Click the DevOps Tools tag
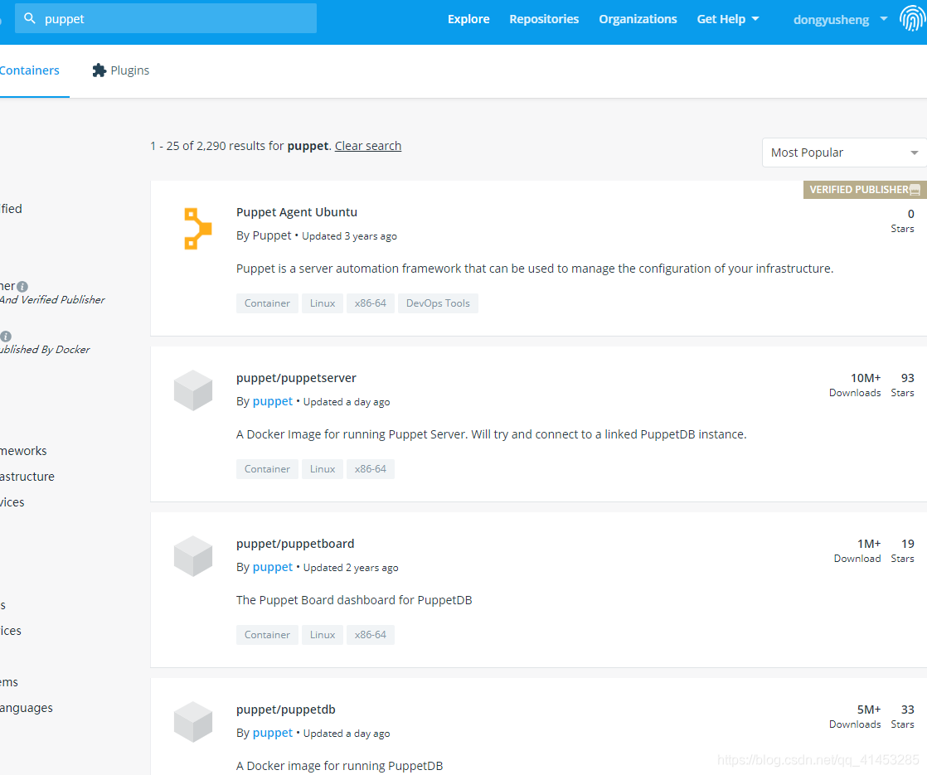Screen dimensions: 927x775 click(438, 303)
